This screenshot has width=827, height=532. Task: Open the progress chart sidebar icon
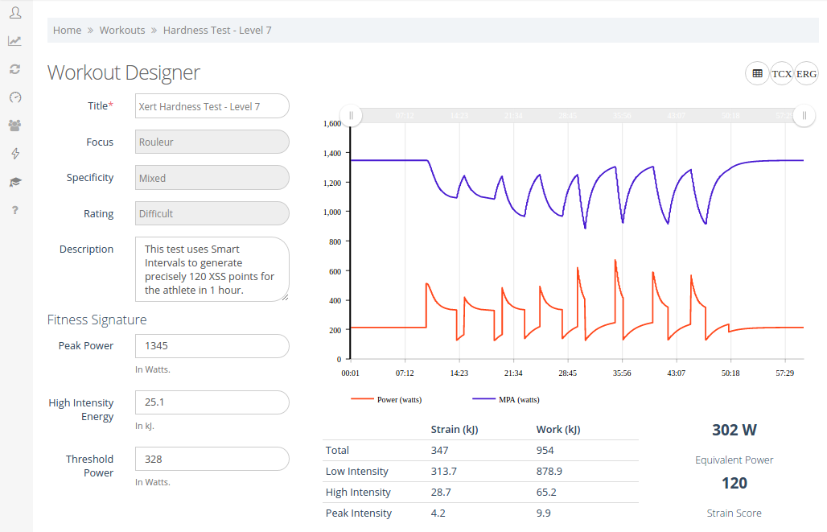(x=14, y=41)
